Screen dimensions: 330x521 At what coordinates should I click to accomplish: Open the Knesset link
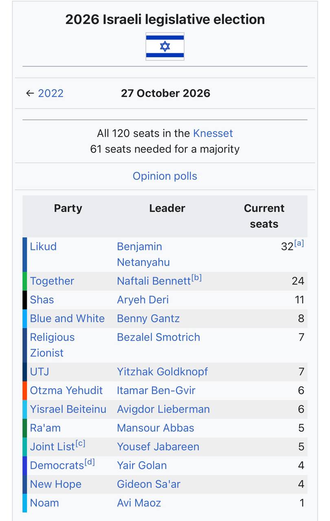click(x=213, y=133)
